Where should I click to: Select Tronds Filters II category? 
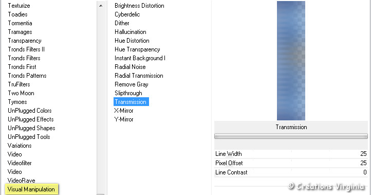[x=26, y=49]
